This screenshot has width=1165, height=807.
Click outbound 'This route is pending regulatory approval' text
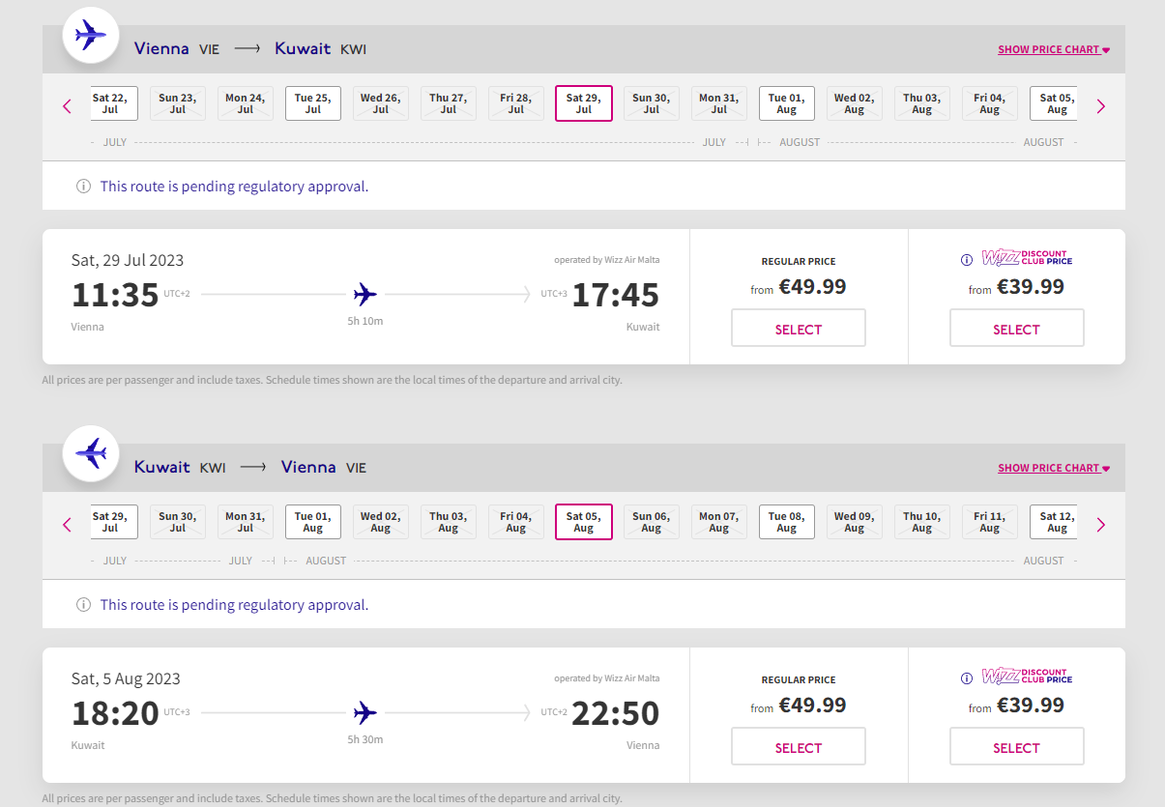pos(234,187)
